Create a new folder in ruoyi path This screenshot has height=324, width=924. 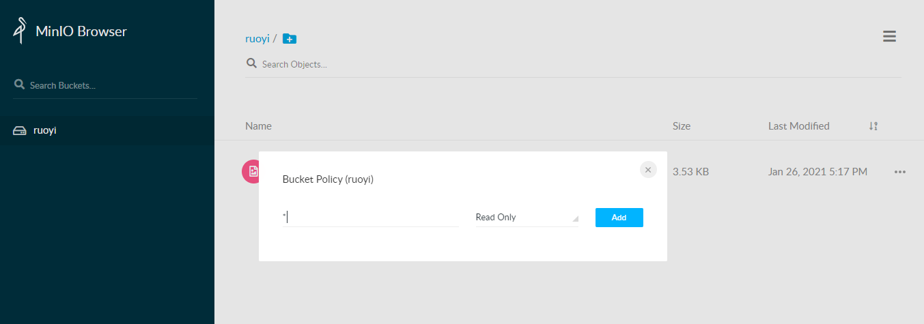point(290,39)
